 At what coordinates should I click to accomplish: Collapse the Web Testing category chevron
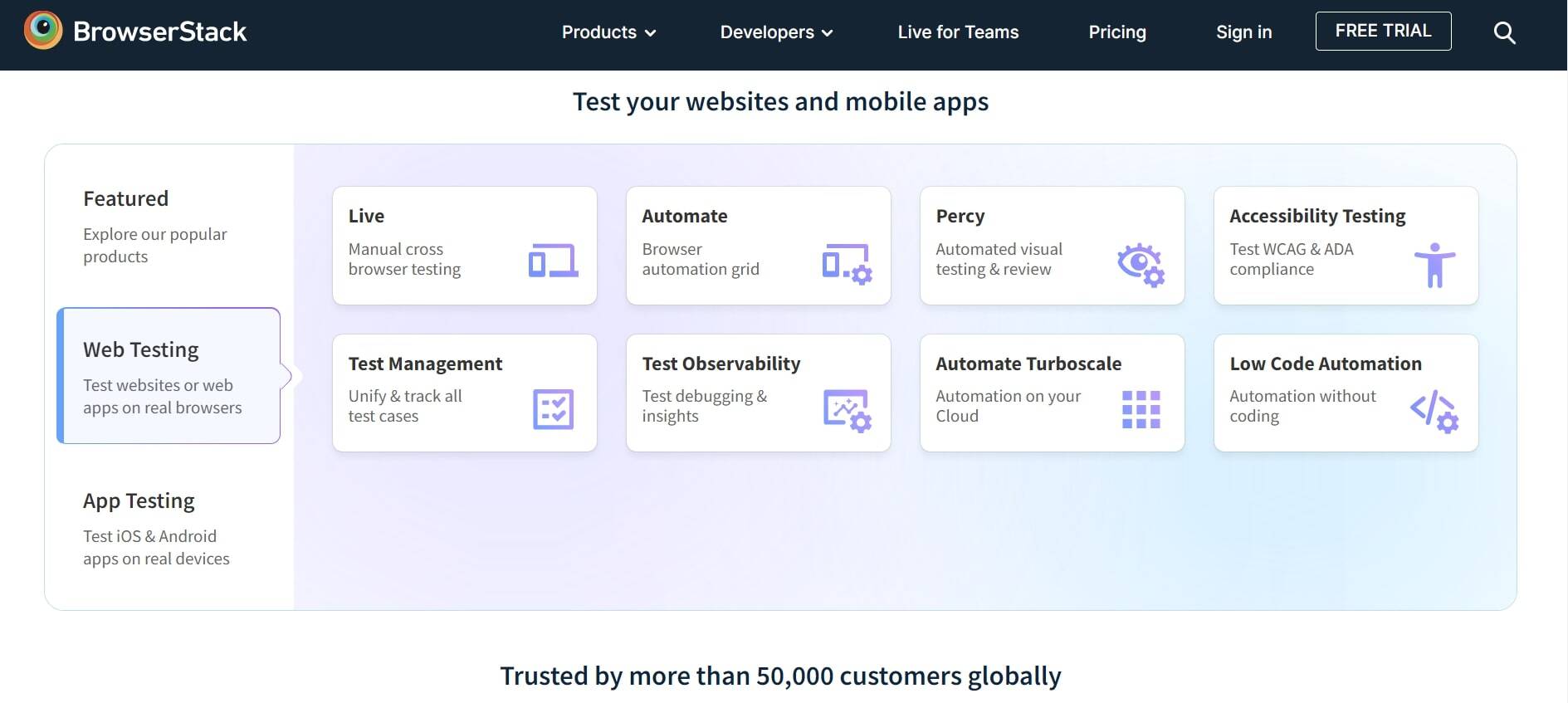pyautogui.click(x=291, y=375)
